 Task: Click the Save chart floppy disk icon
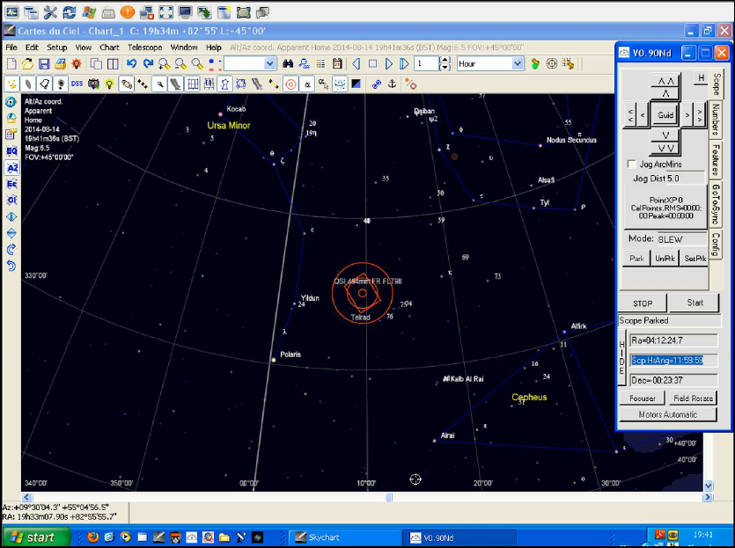(45, 64)
